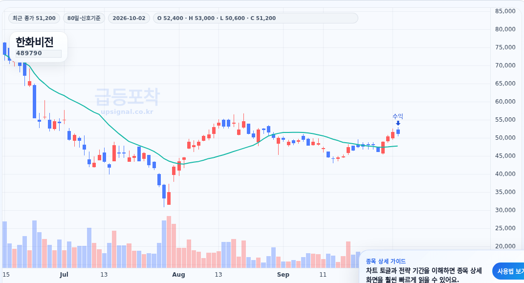Click the 최근 종가 51,200 chip

(34, 18)
